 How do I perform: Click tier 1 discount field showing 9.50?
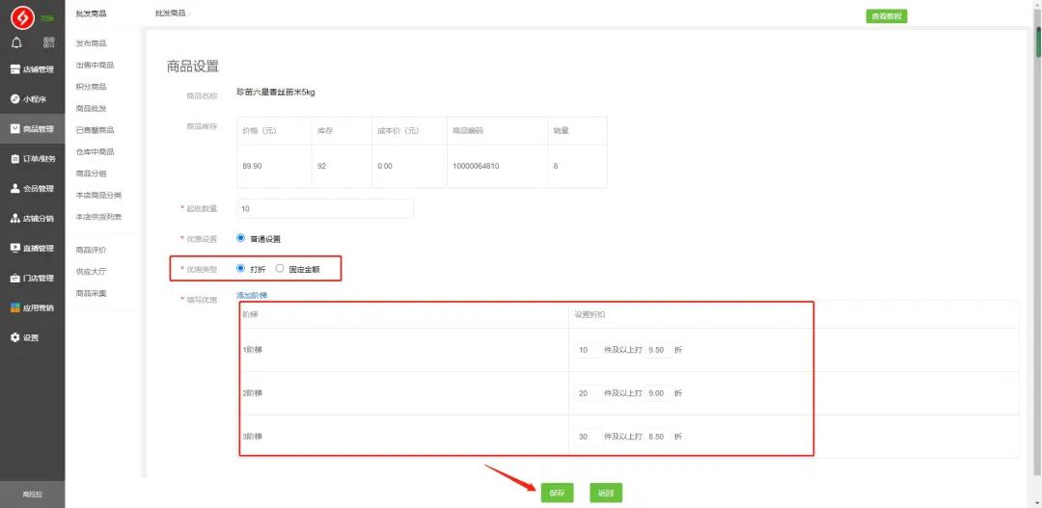[657, 349]
